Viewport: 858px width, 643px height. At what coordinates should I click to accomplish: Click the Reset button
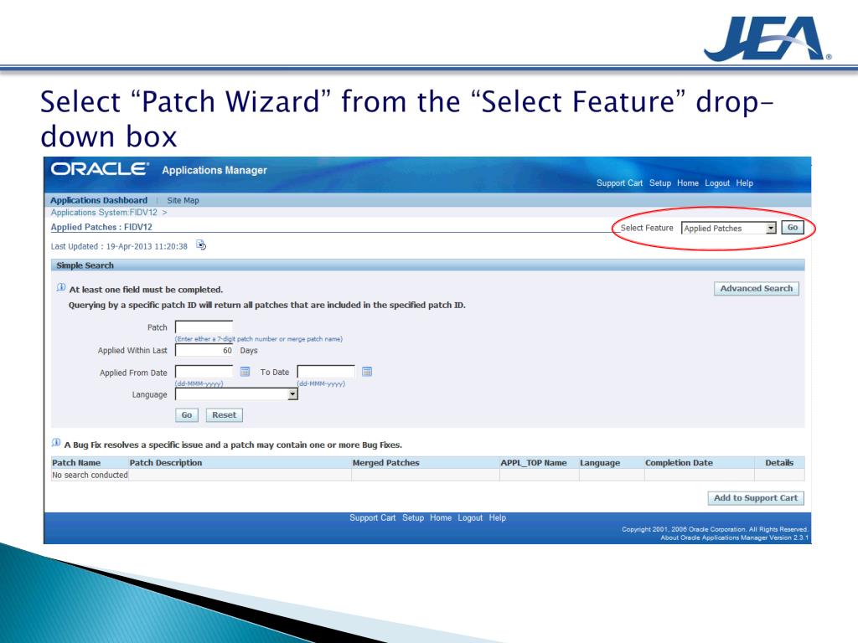tap(224, 415)
